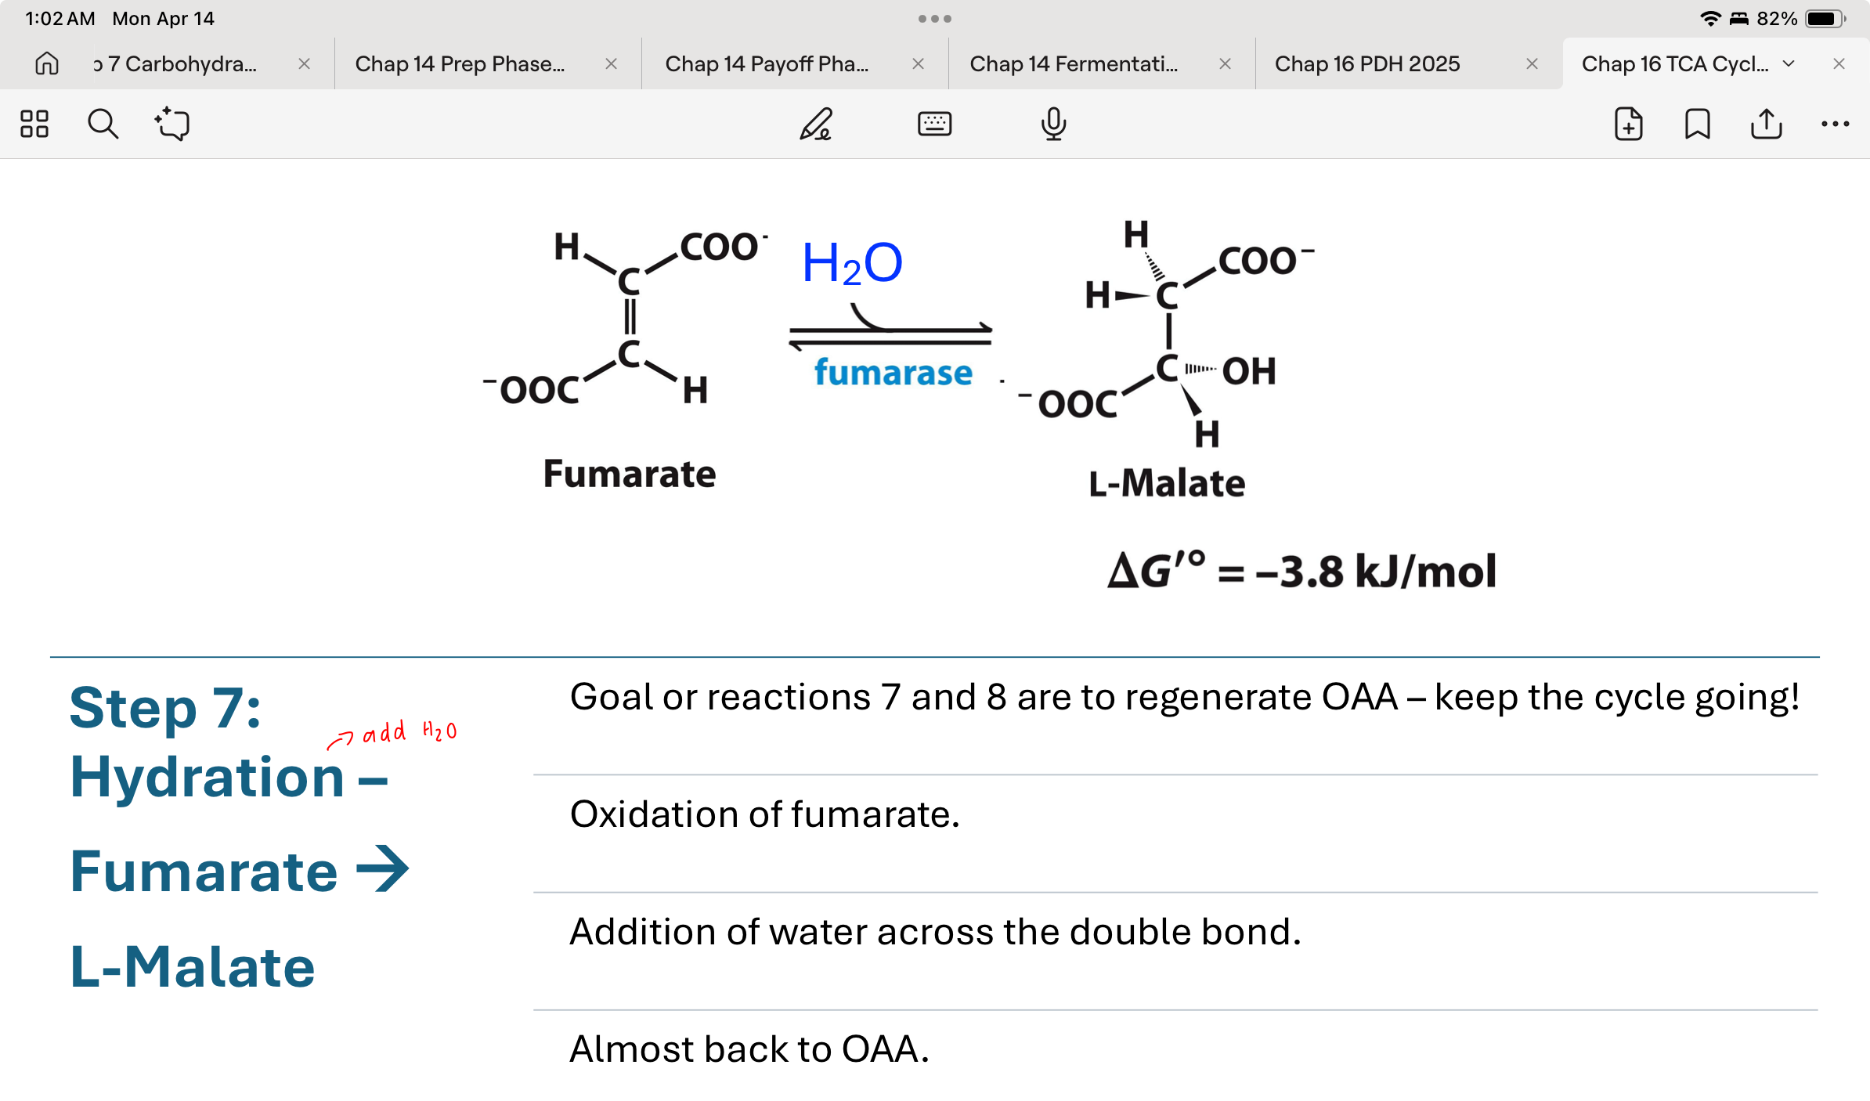
Task: Share or export this document
Action: [x=1766, y=124]
